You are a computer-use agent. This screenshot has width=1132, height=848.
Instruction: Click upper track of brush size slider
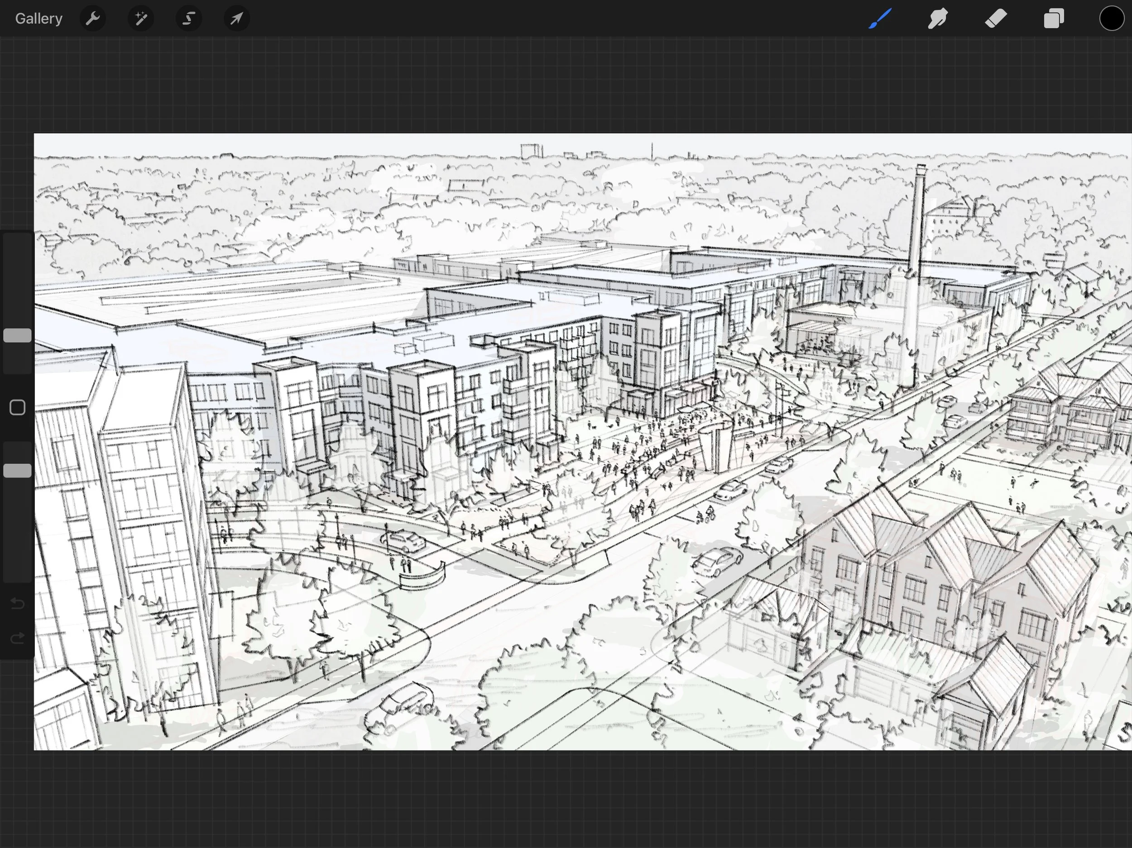(17, 276)
